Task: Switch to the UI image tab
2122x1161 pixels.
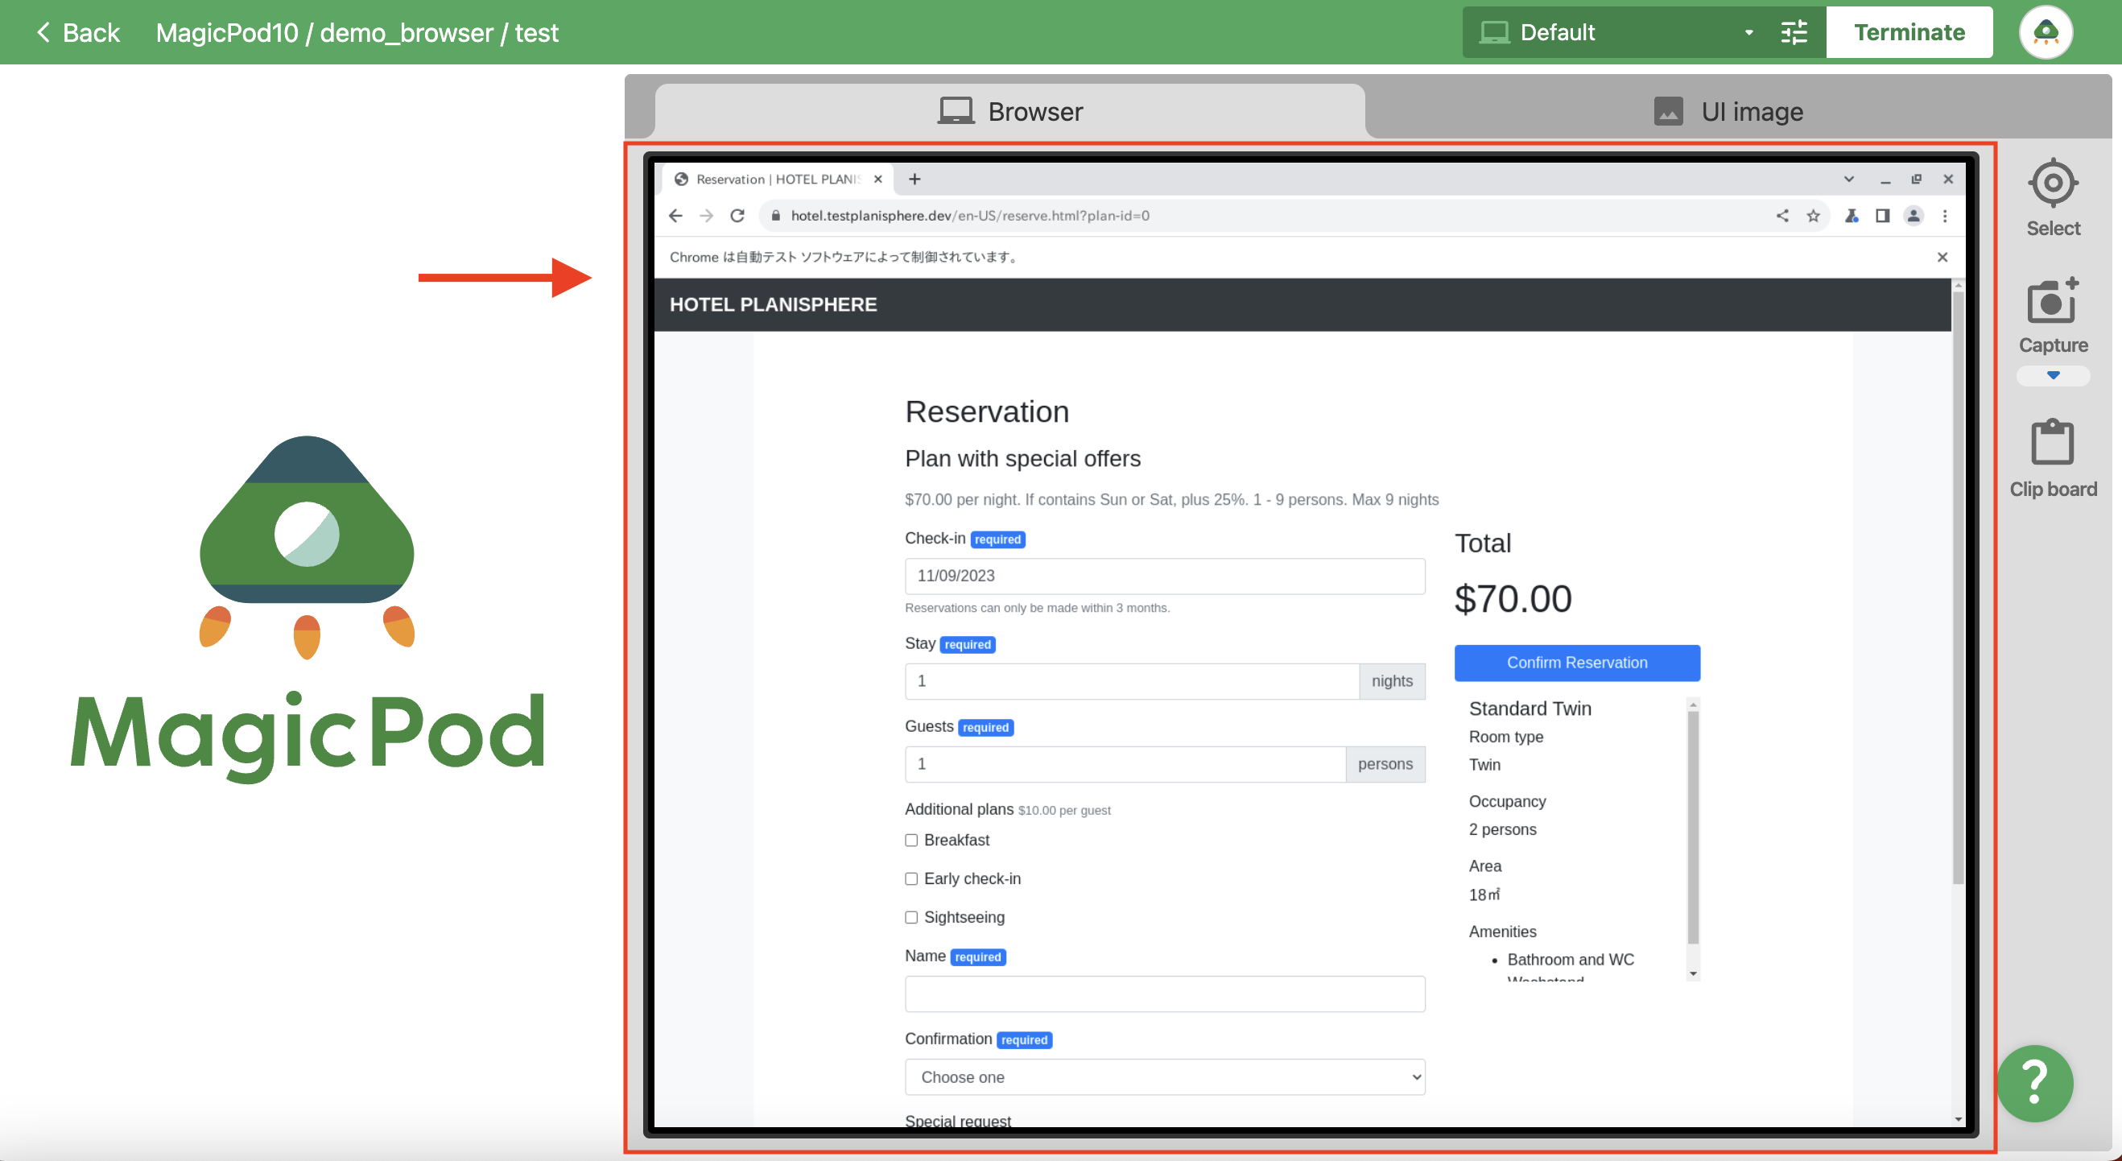Action: click(1728, 111)
